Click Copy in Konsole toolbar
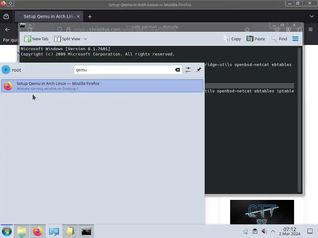This screenshot has height=238, width=318. pyautogui.click(x=232, y=39)
